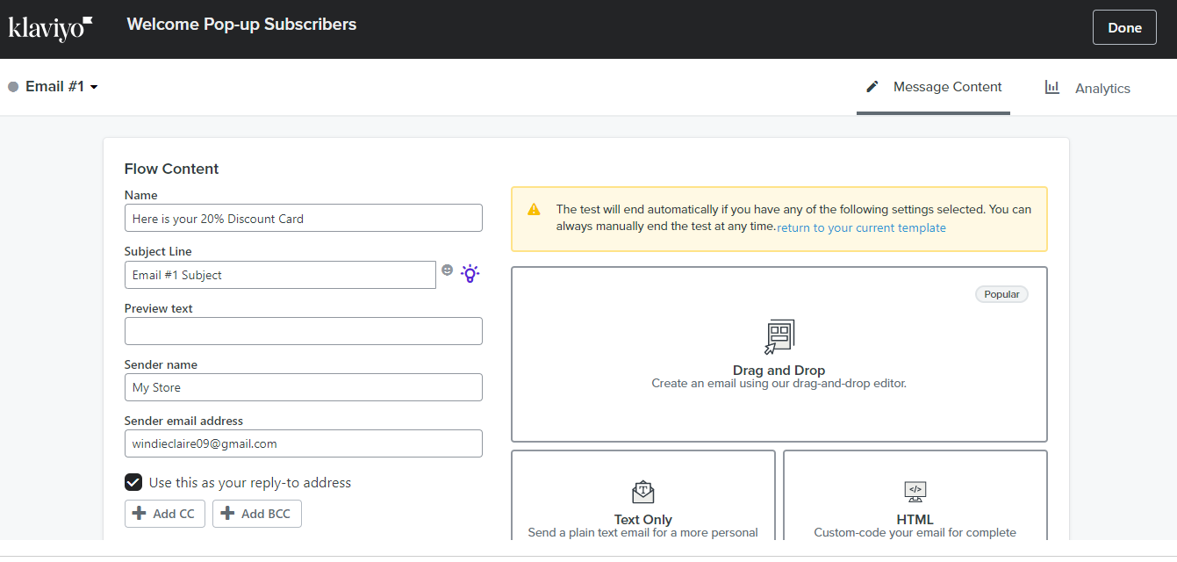This screenshot has height=562, width=1177.
Task: Click the HTML code monitor icon
Action: point(915,491)
